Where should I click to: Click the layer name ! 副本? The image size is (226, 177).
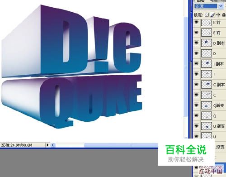click(219, 64)
